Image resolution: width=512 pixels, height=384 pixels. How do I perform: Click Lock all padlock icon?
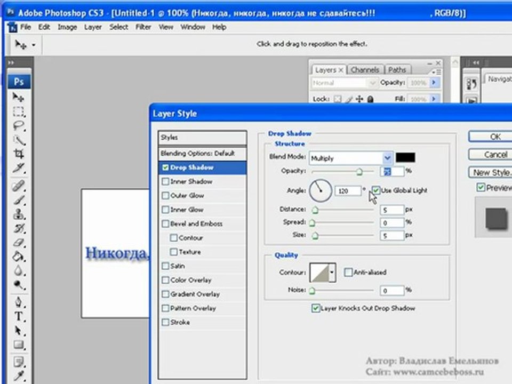coord(370,99)
